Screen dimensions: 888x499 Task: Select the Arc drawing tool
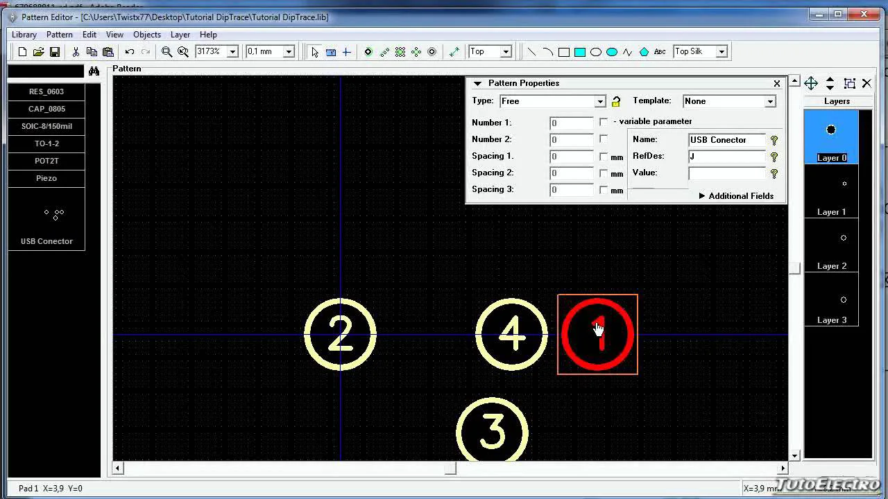547,52
